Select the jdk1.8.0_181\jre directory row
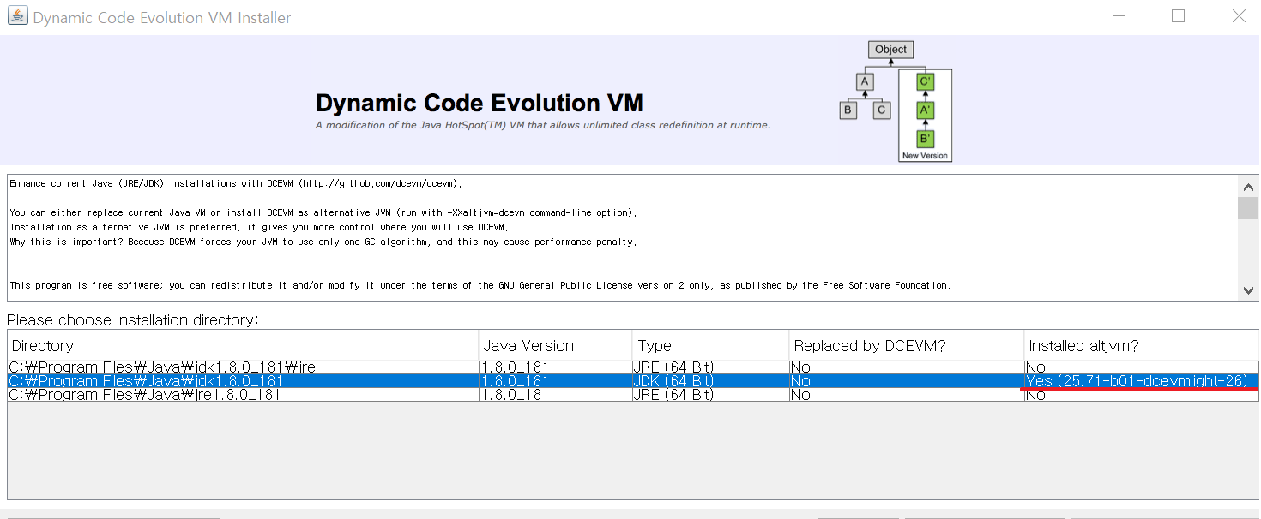Screen dimensions: 1261x519 coord(633,367)
